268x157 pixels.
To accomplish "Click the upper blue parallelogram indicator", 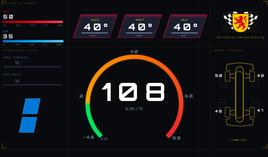I will tap(31, 106).
